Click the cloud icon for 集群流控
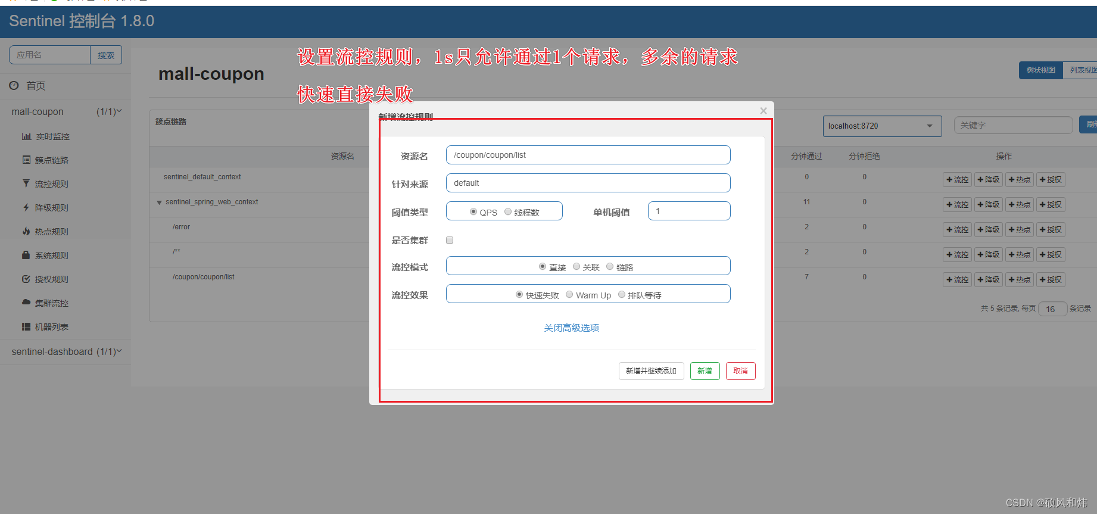 click(x=26, y=302)
